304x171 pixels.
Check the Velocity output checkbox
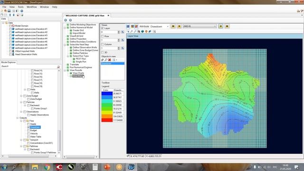click(x=28, y=133)
